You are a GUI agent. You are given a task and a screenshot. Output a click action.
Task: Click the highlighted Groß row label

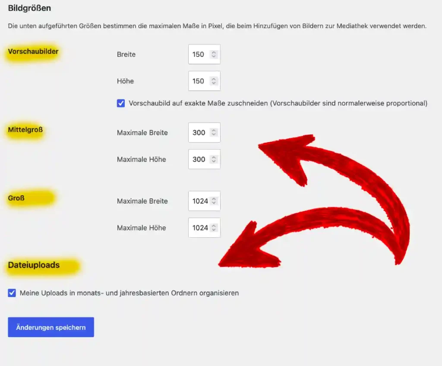(16, 198)
